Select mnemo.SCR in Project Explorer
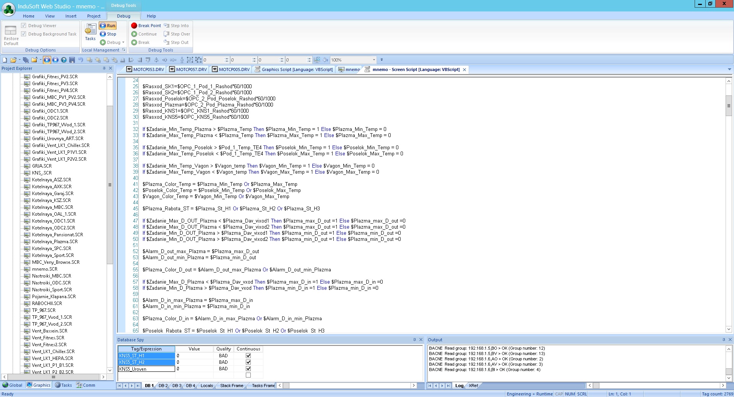Screen dimensions: 734x397 (x=45, y=269)
